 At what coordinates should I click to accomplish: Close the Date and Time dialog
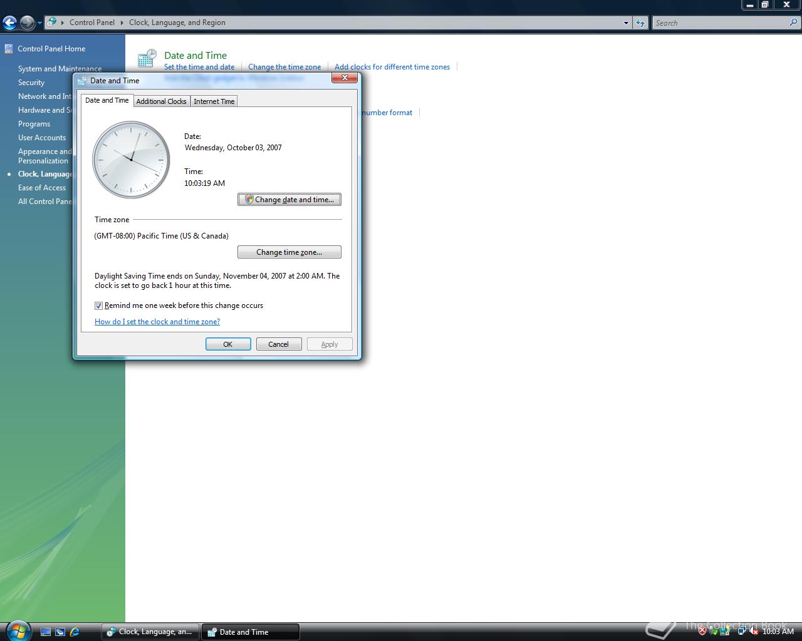(x=345, y=78)
